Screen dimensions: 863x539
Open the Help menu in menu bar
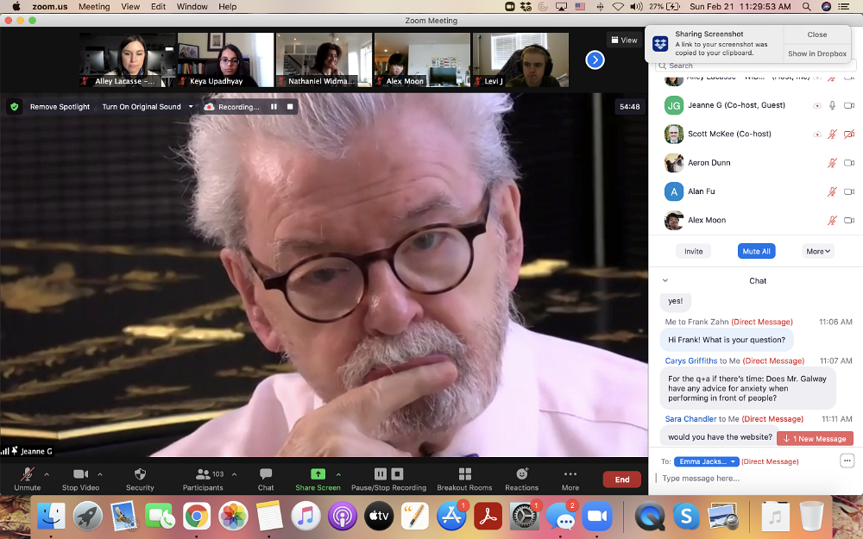click(x=227, y=7)
